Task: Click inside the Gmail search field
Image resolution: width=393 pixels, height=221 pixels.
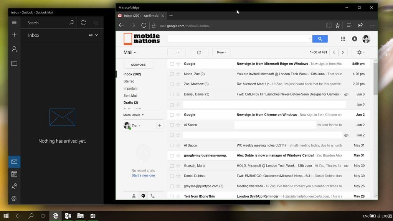Action: 238,38
